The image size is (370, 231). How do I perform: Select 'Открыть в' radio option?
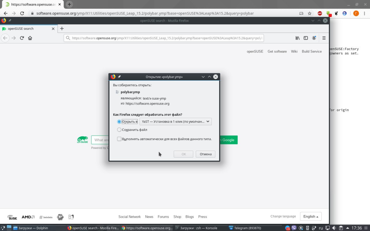point(119,122)
